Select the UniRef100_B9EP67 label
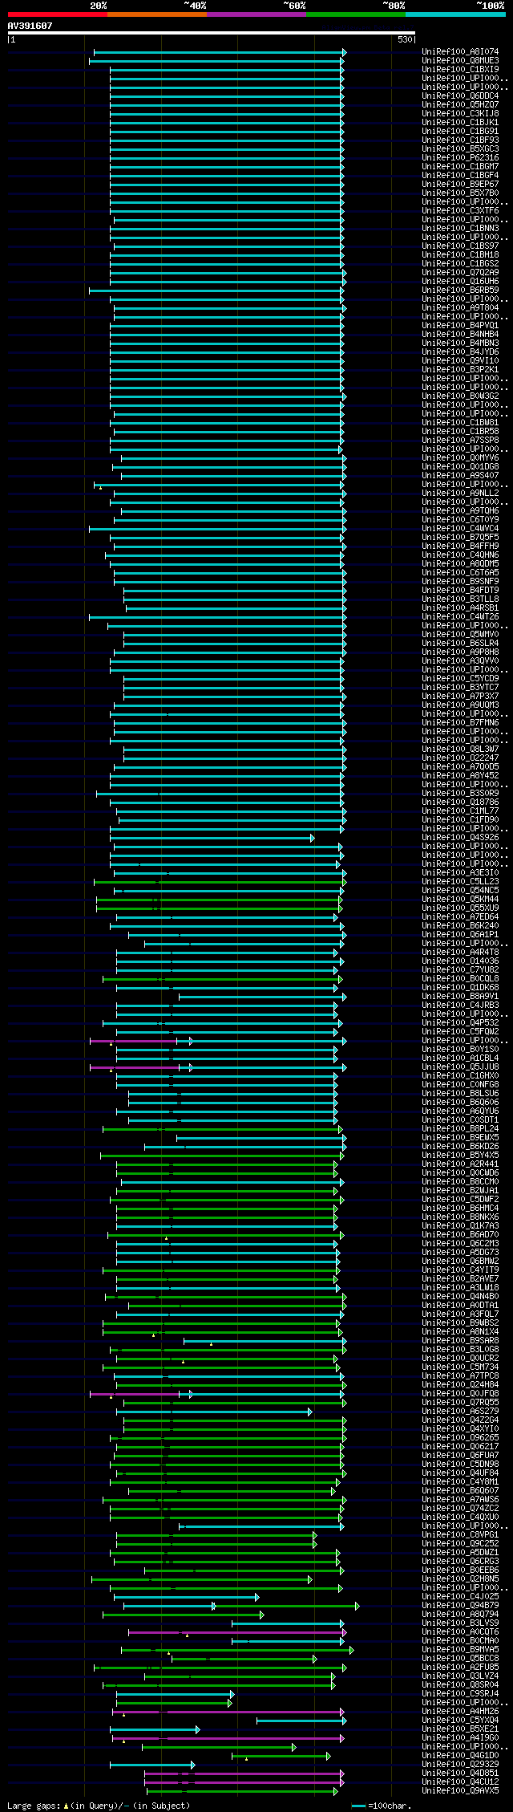 click(x=460, y=184)
